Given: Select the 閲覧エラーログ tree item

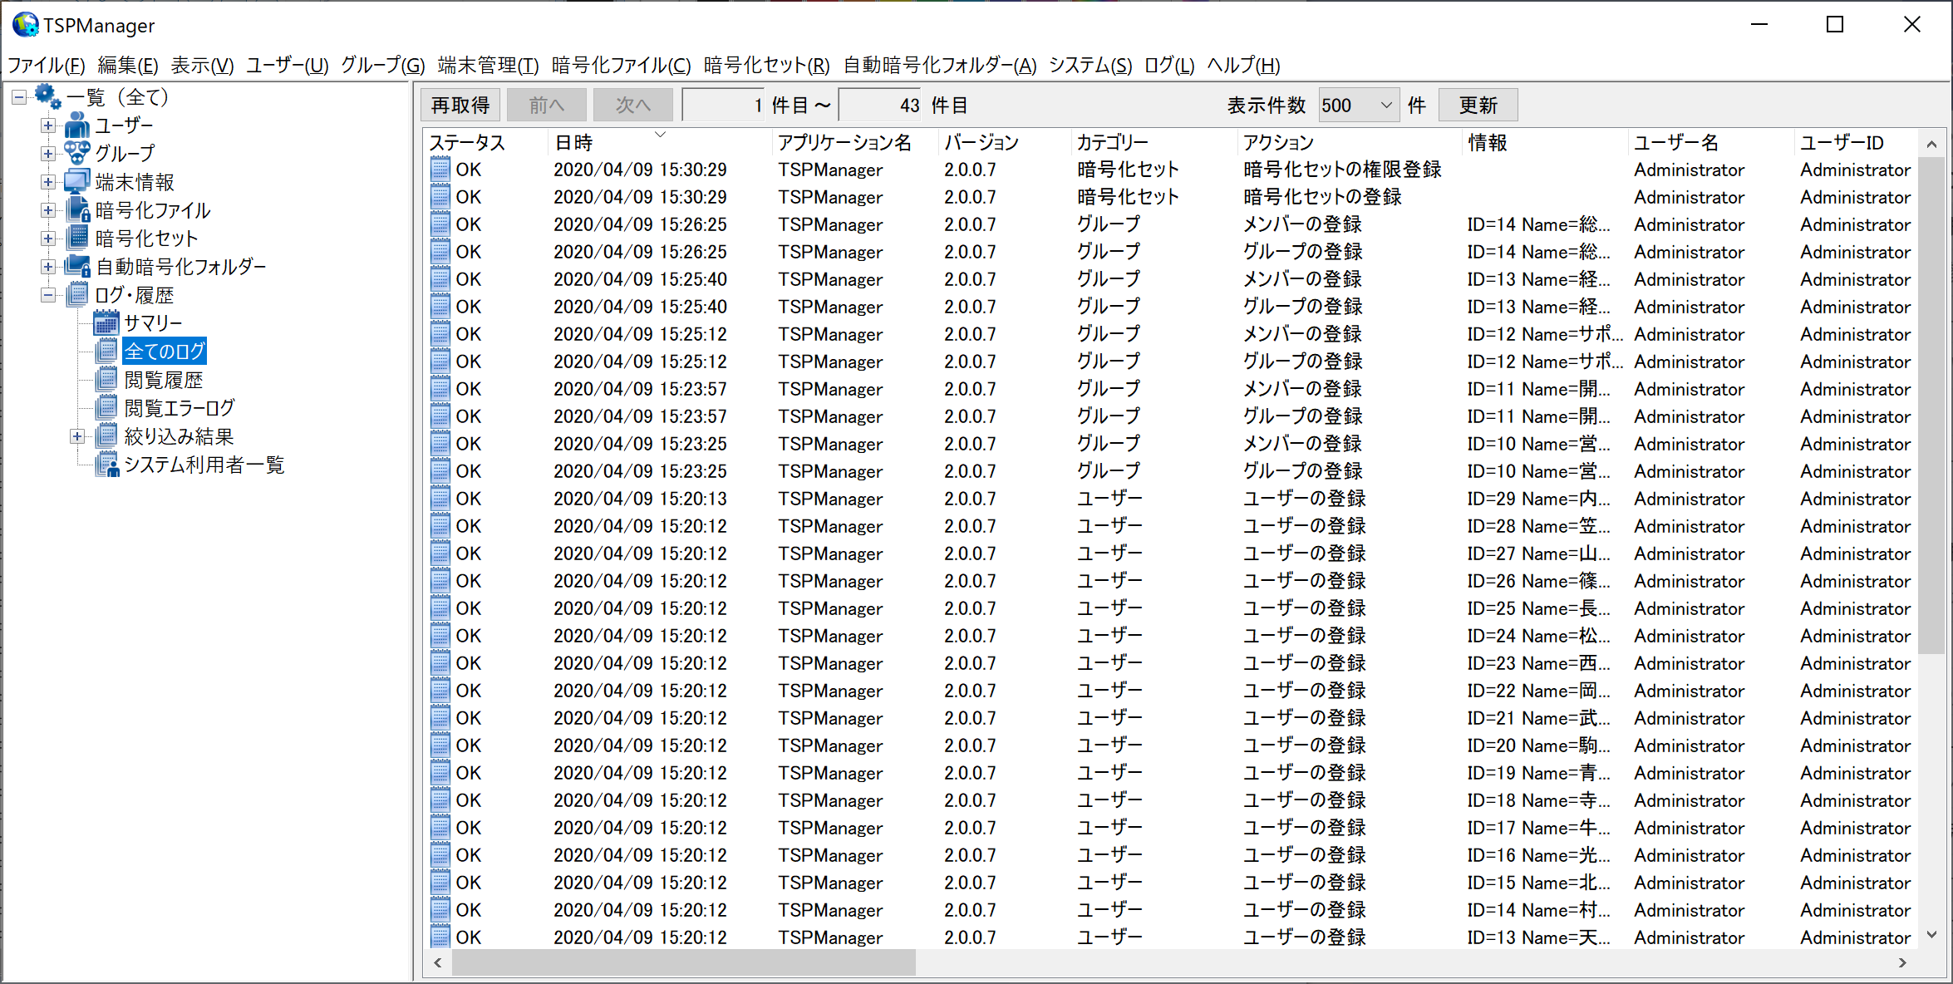Looking at the screenshot, I should [x=180, y=408].
